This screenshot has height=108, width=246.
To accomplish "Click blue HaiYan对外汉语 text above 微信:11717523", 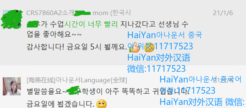I will point(159,57).
